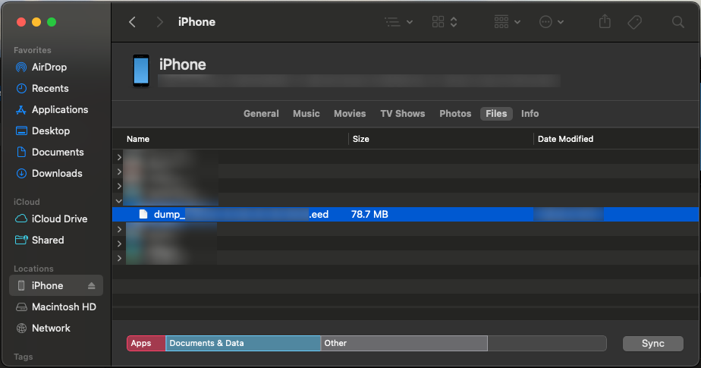Click the Sync button

pos(652,344)
